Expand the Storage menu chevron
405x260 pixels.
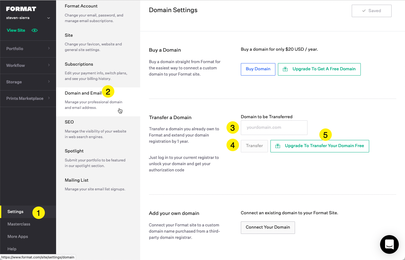[49, 82]
